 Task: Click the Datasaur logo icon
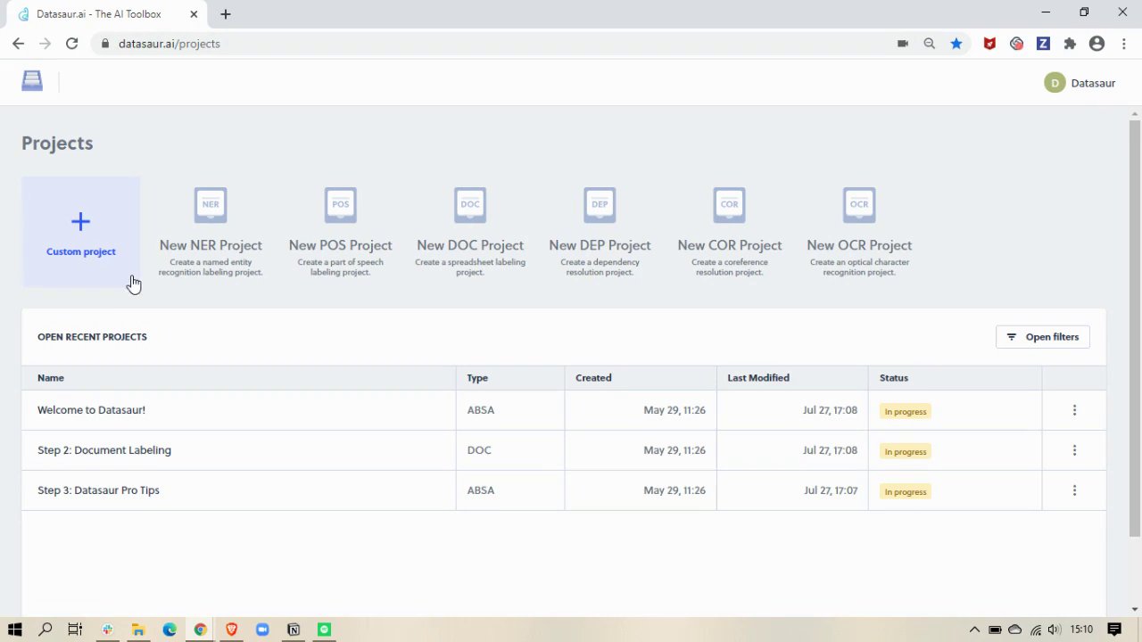point(32,81)
